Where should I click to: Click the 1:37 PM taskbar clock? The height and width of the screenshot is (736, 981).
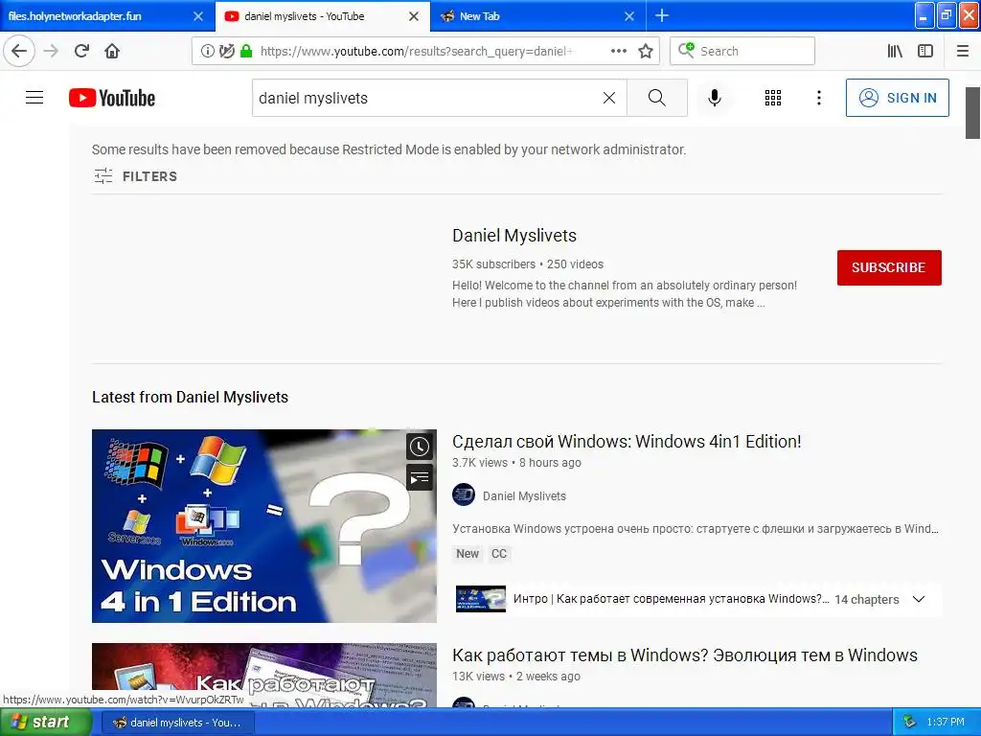(x=946, y=722)
